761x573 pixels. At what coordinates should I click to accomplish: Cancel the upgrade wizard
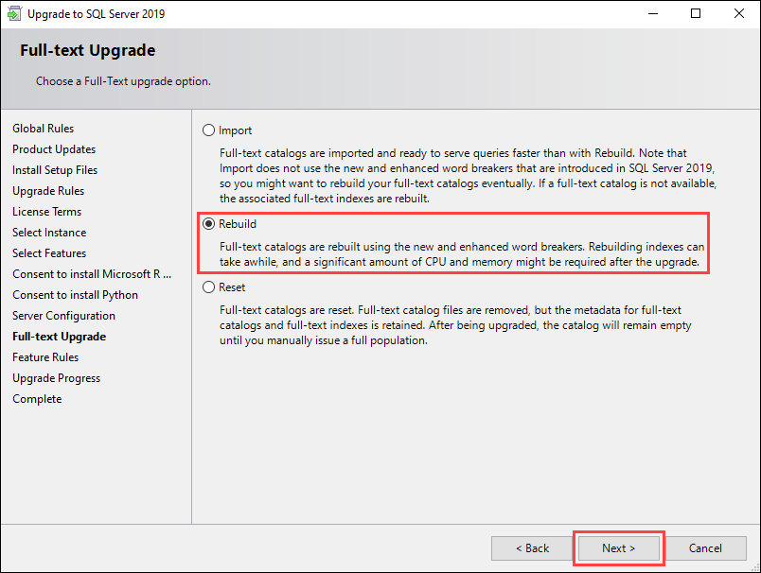(x=705, y=548)
